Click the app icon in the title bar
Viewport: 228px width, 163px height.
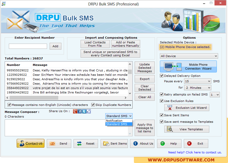pyautogui.click(x=4, y=4)
